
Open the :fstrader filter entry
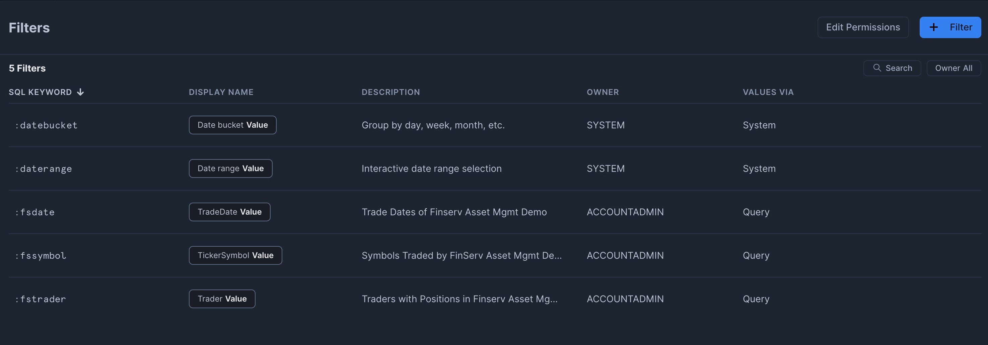point(40,299)
